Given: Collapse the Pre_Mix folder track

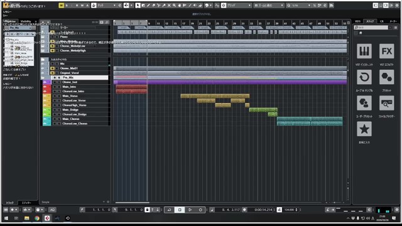Looking at the screenshot, I should [x=43, y=77].
